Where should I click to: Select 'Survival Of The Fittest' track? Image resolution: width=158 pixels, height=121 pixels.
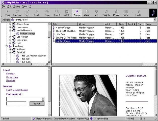(x=66, y=38)
